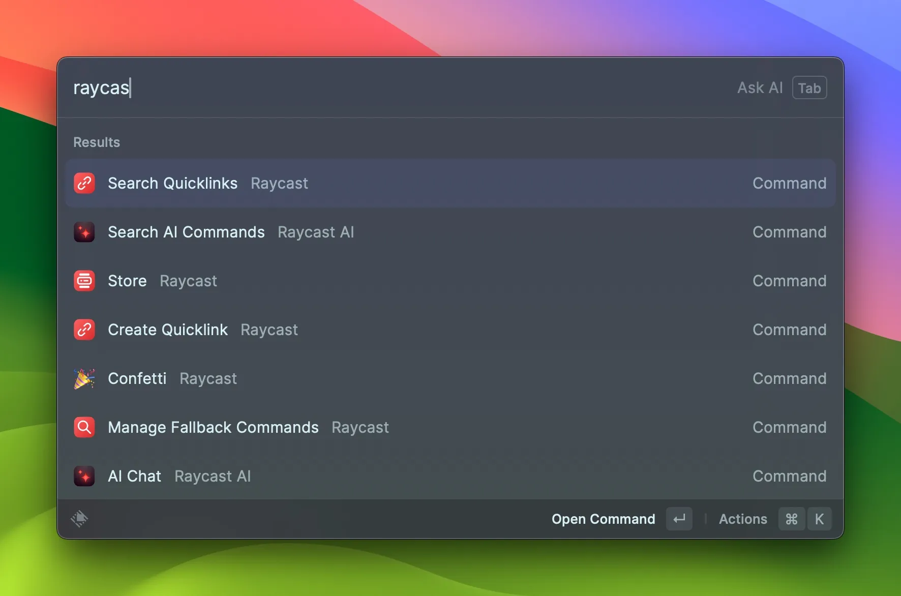
Task: Click inside the search input field
Action: point(305,87)
